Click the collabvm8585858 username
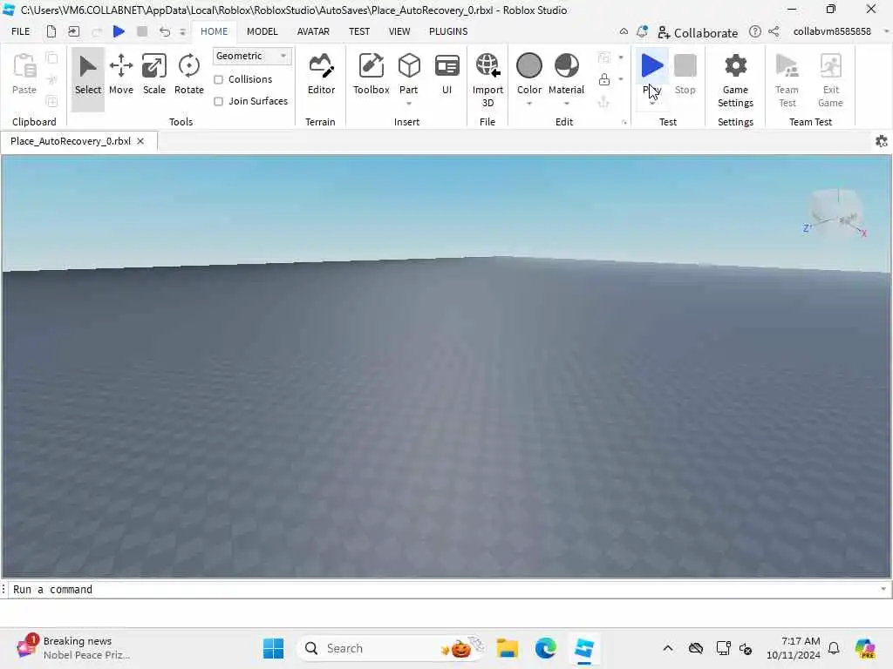The image size is (893, 669). [831, 32]
